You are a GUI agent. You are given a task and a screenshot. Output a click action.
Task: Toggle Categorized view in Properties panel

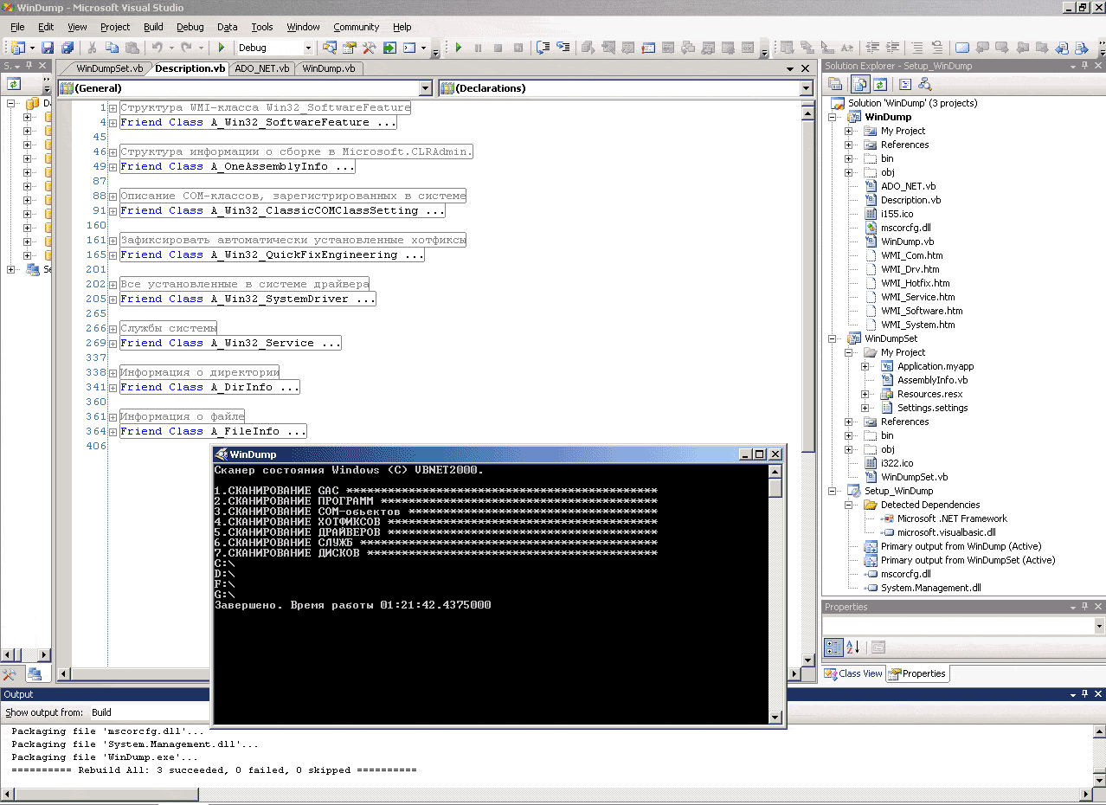[833, 647]
